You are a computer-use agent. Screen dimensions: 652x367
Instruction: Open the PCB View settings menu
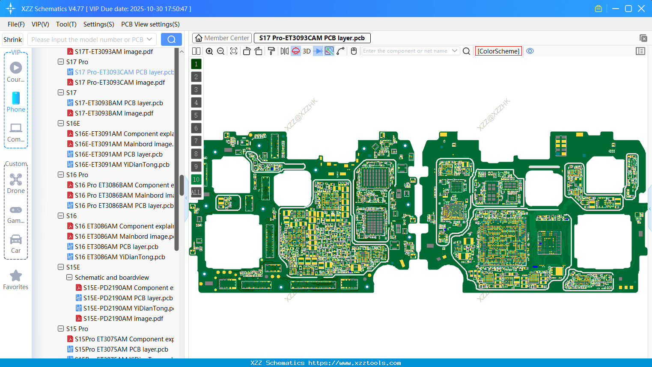(x=150, y=24)
